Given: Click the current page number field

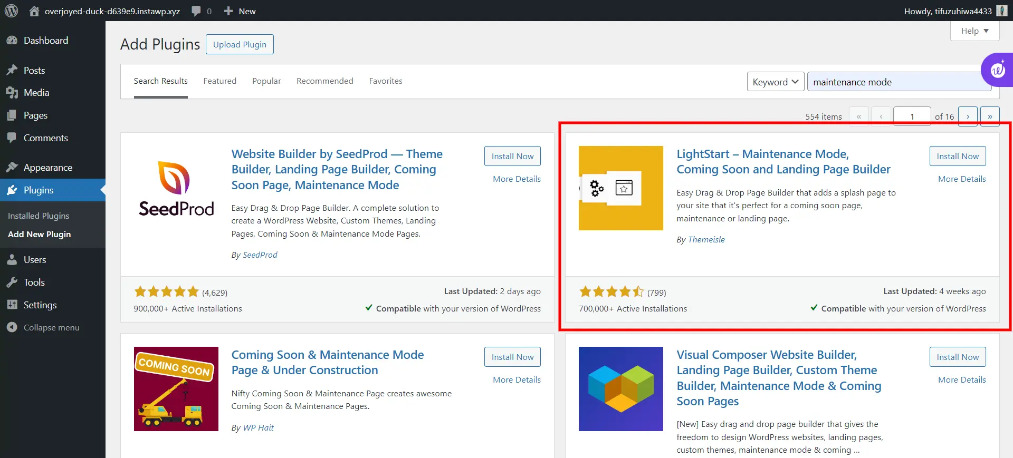Looking at the screenshot, I should 912,116.
